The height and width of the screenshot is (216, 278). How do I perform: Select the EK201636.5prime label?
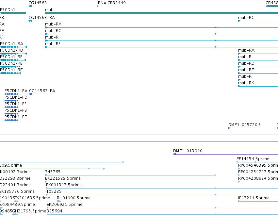coord(32,198)
